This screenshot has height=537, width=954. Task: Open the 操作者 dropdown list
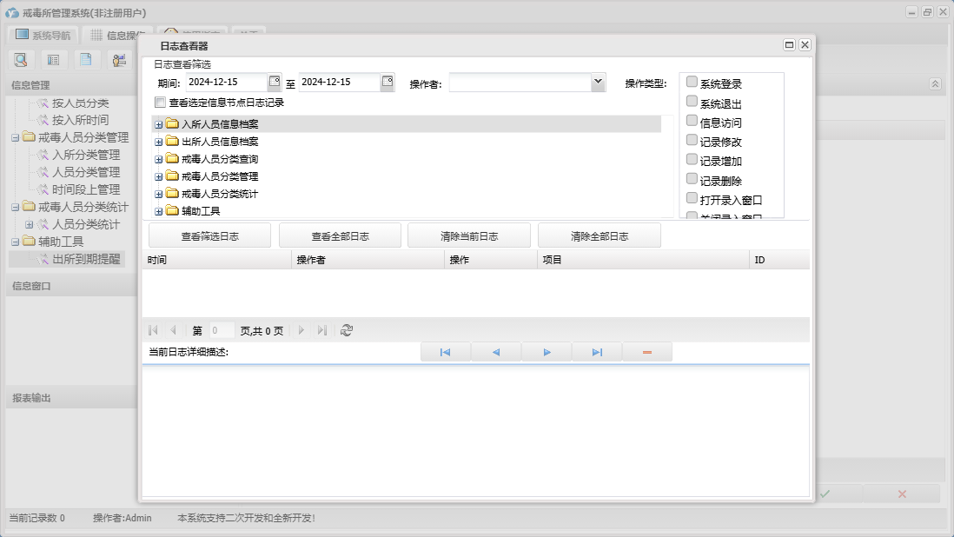598,82
